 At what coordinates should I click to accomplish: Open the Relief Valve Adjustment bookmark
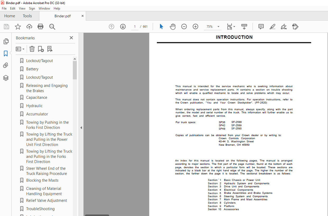point(46,200)
